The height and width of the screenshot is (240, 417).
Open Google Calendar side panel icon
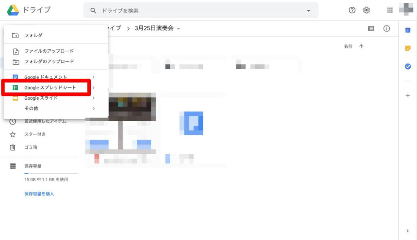[408, 30]
